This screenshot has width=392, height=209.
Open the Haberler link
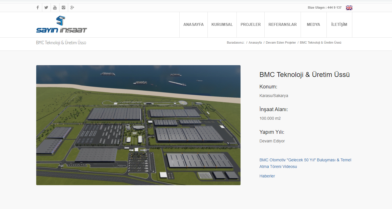click(x=267, y=176)
